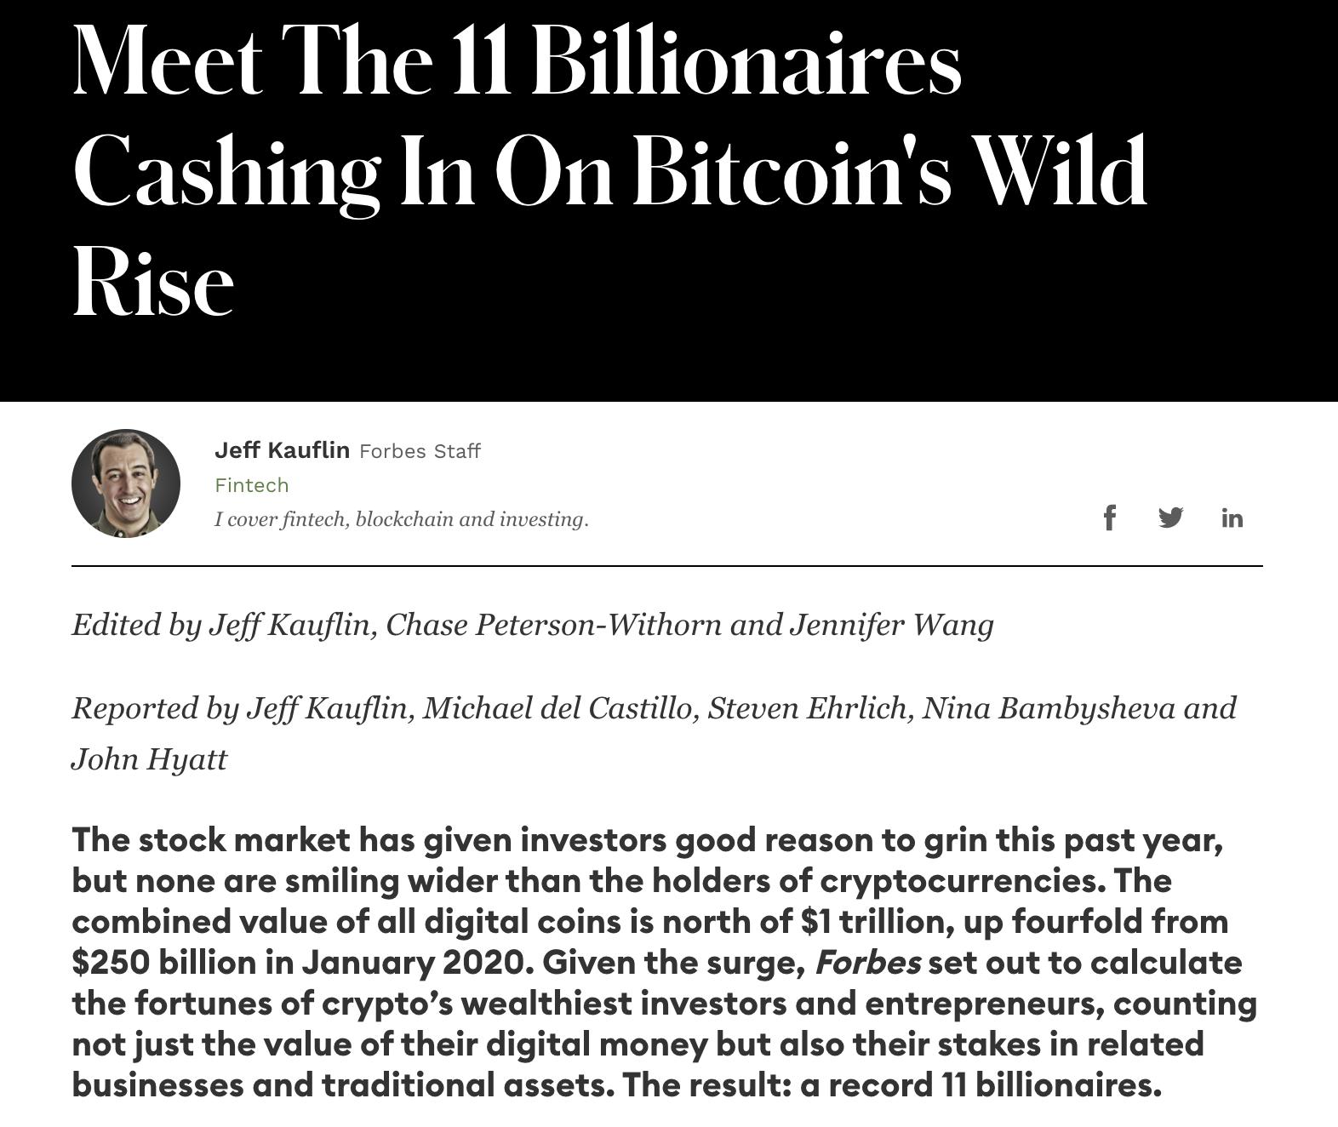Click the 'Edited by' byline
This screenshot has width=1338, height=1127.
click(535, 624)
